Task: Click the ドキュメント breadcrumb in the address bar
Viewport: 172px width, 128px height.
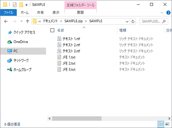Action: (x=50, y=21)
